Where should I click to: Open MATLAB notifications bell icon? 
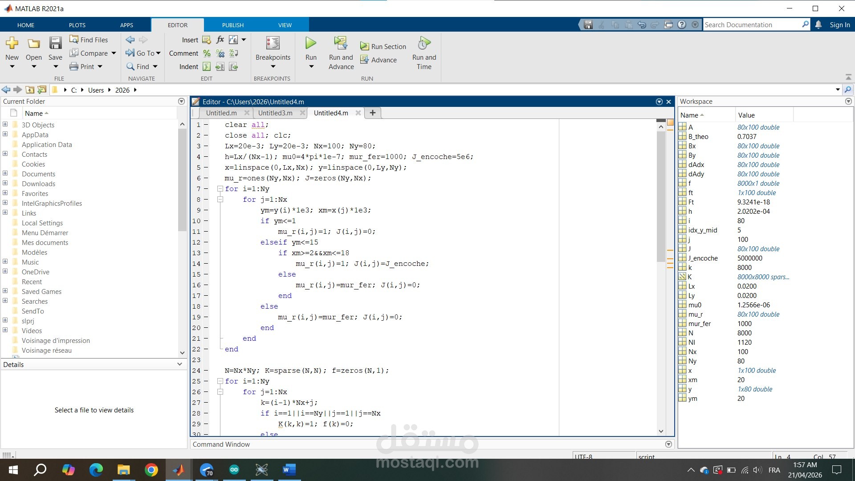[818, 25]
